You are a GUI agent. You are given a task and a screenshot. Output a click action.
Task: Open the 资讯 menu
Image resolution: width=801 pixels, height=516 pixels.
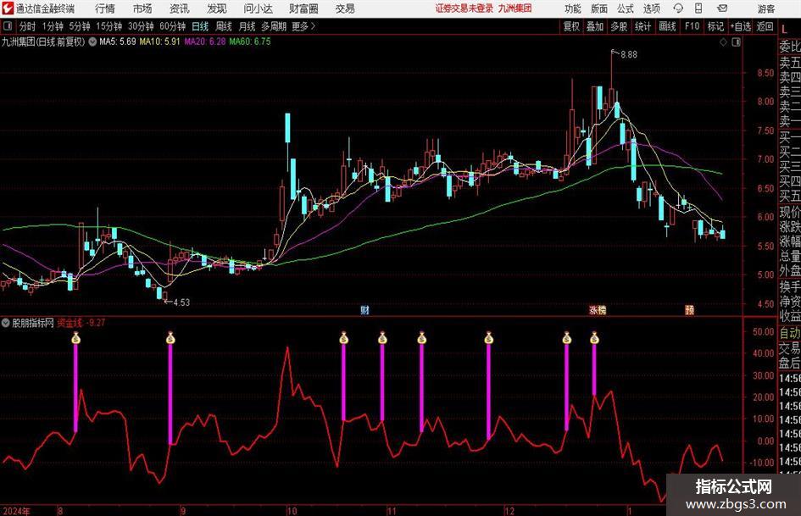[x=180, y=8]
